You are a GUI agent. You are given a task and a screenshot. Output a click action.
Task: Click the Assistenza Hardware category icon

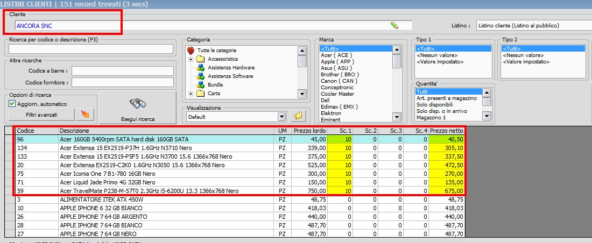tap(200, 68)
